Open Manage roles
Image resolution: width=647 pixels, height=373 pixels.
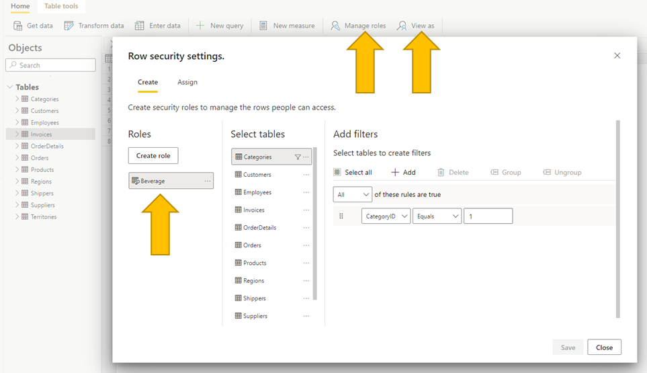click(358, 26)
